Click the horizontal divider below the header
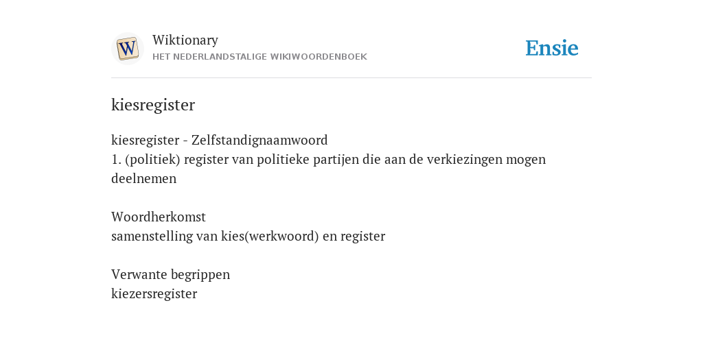The width and height of the screenshot is (703, 351). [351, 78]
